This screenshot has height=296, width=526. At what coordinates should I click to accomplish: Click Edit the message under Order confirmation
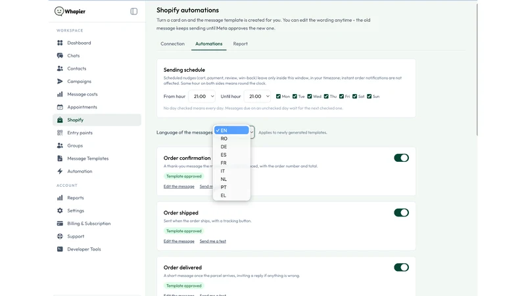179,187
